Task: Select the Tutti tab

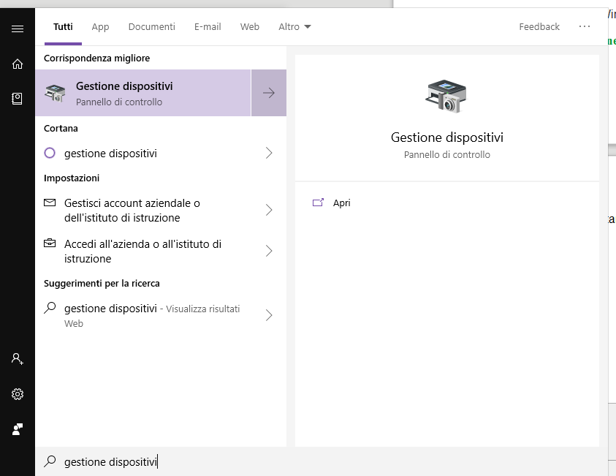Action: click(63, 27)
